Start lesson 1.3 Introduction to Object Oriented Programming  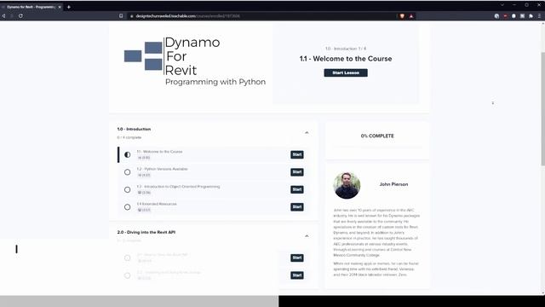297,189
